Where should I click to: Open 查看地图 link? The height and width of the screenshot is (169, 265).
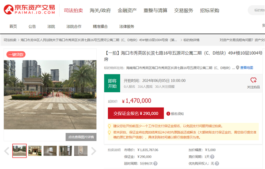(x=246, y=68)
